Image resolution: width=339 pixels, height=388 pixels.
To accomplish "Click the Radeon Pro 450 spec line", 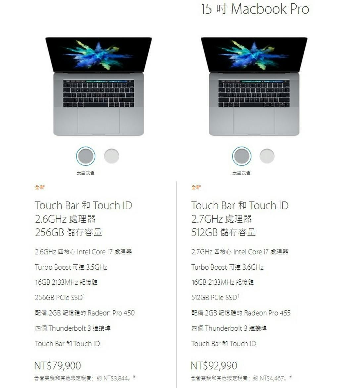I will [85, 313].
